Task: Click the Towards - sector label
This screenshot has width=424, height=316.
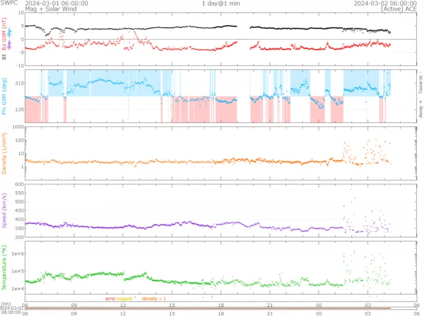Action: [x=421, y=83]
